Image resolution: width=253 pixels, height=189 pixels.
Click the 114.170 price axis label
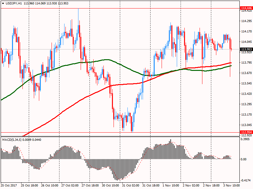tap(246, 31)
